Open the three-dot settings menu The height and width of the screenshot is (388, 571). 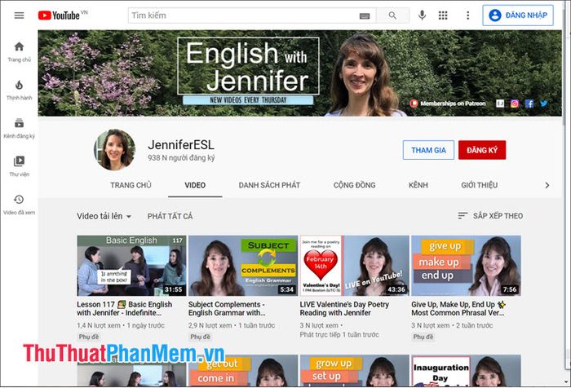(468, 15)
